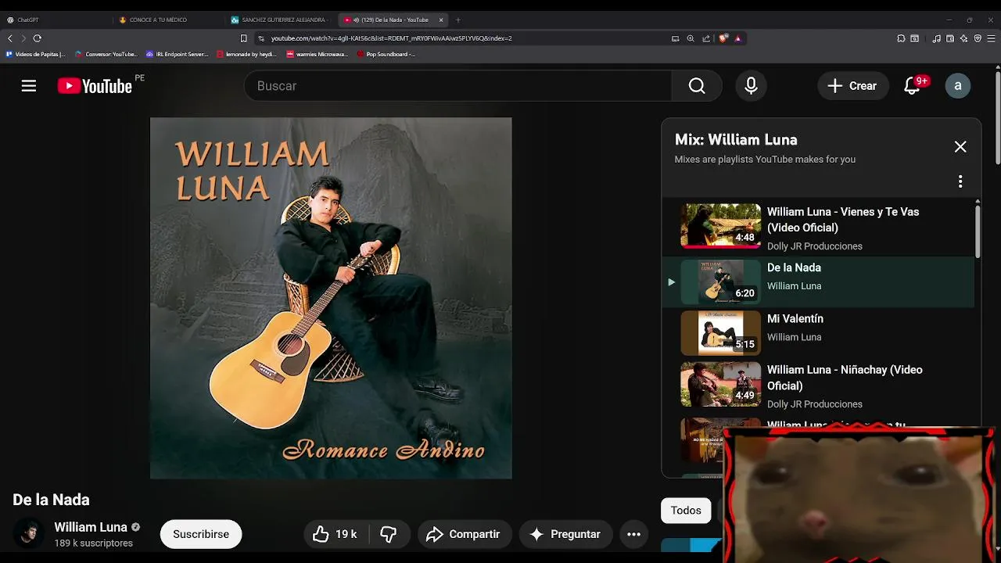Click the Buscar search field
Image resolution: width=1001 pixels, height=563 pixels.
(458, 86)
